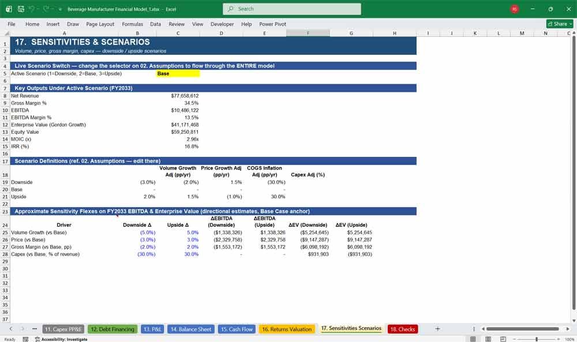Open the Formulas ribbon tab
The image size is (577, 342).
pyautogui.click(x=133, y=24)
